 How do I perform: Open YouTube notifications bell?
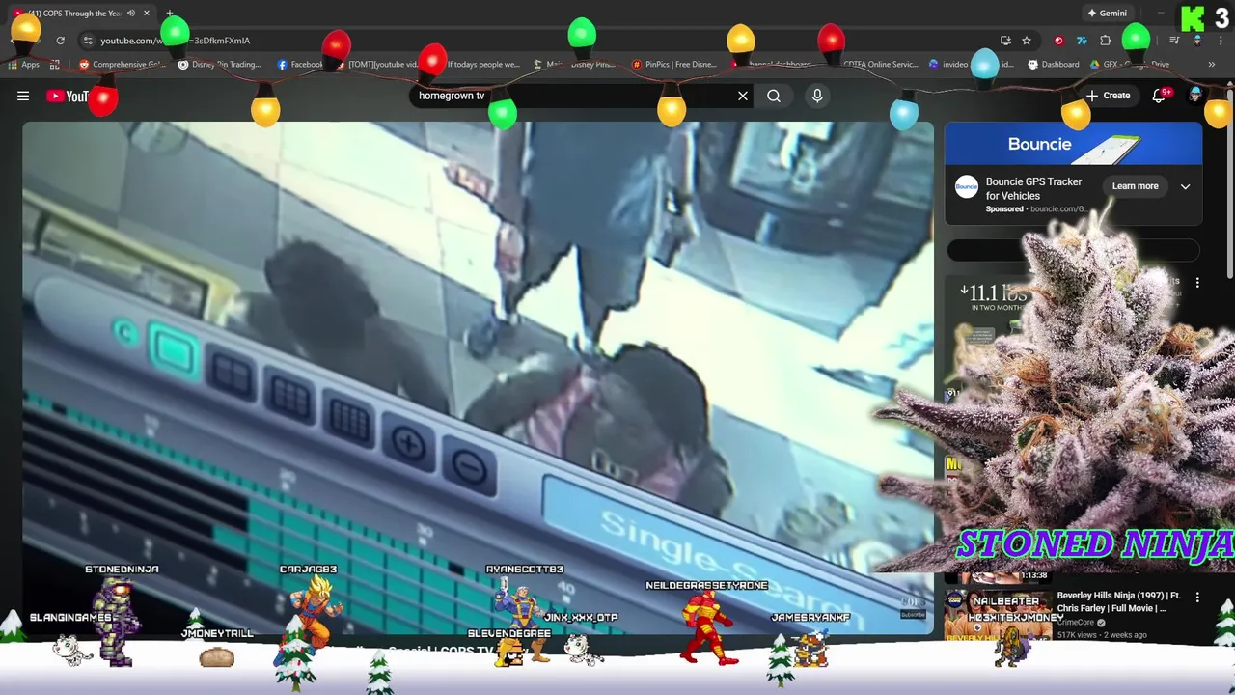click(1160, 96)
